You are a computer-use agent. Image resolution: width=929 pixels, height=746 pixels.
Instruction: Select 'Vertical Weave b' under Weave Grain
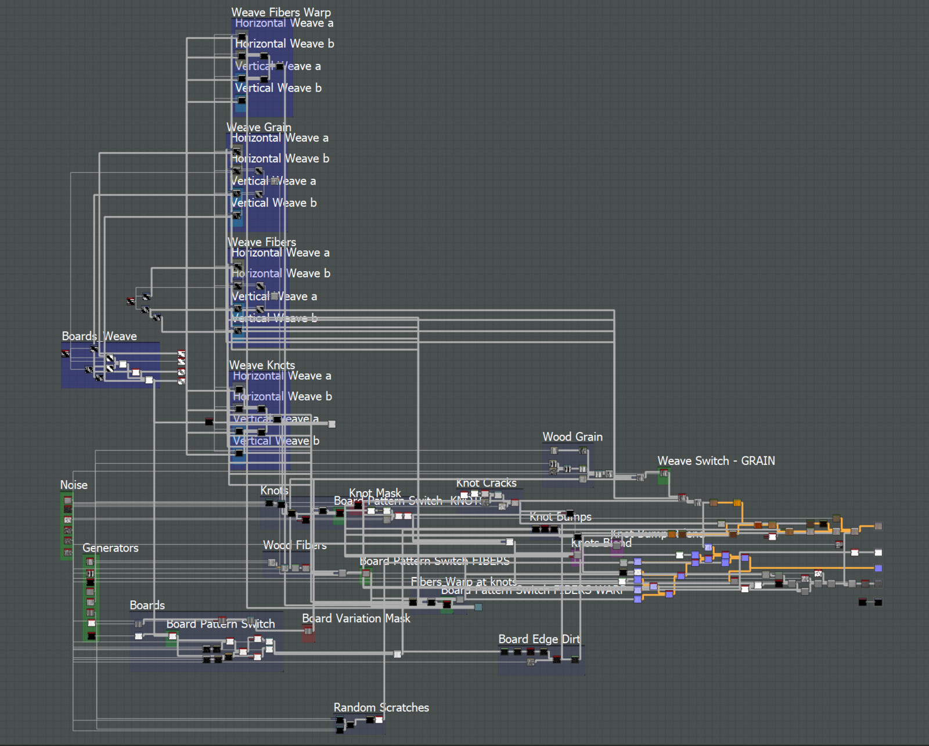click(x=273, y=203)
